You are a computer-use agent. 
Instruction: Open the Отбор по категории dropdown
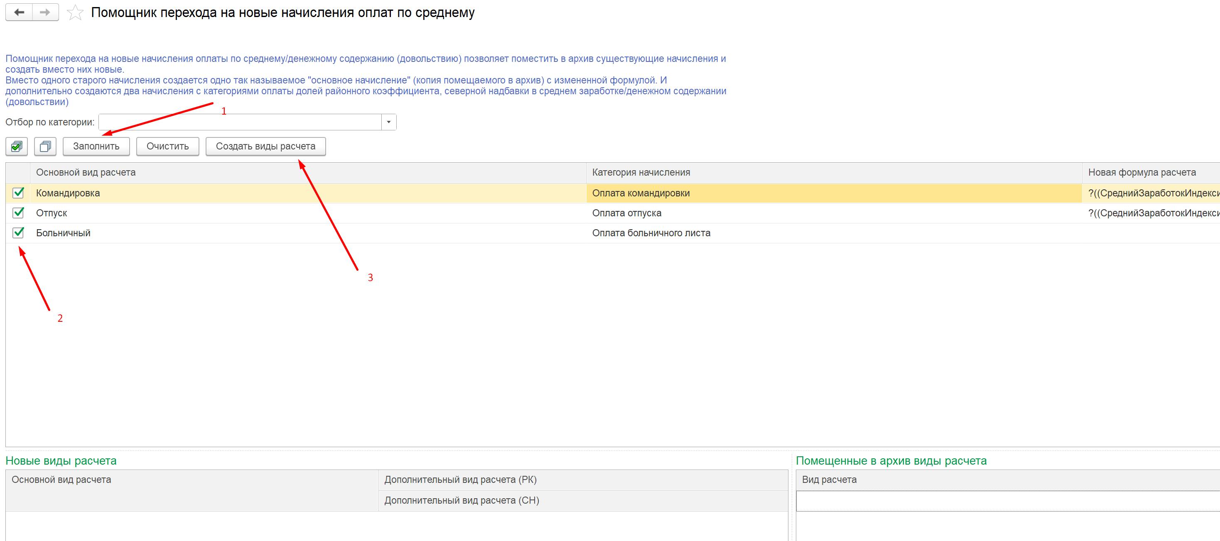(x=388, y=122)
